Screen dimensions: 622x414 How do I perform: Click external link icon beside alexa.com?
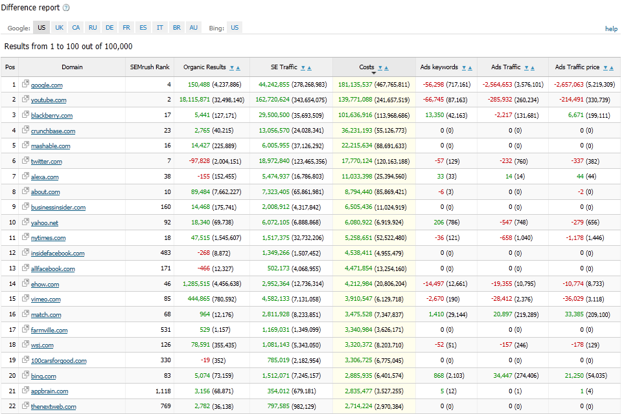(x=25, y=175)
